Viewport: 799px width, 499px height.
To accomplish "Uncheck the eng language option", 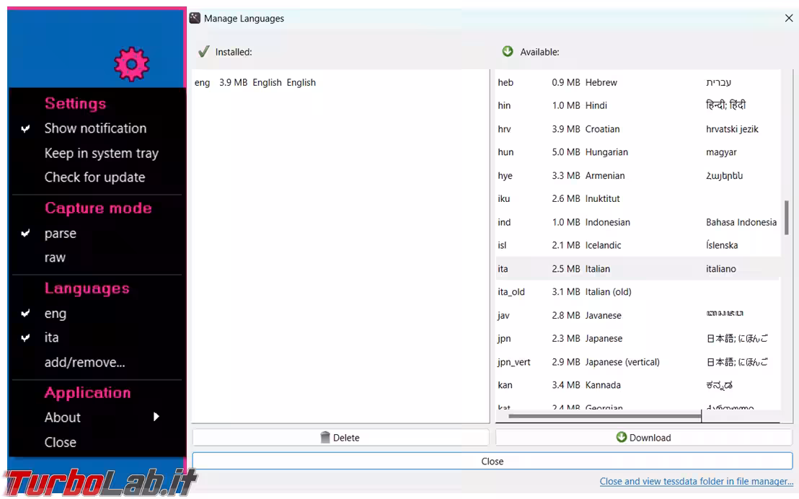I will click(x=56, y=314).
